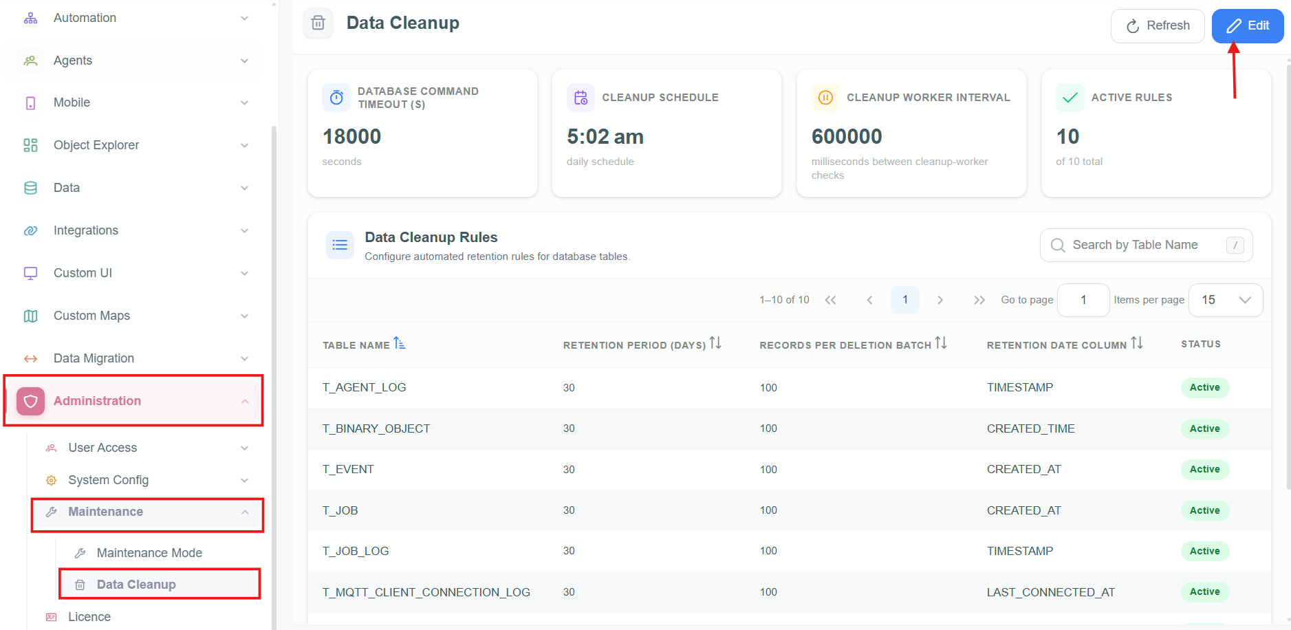The image size is (1291, 630).
Task: Click the Administration shield icon
Action: click(x=30, y=401)
